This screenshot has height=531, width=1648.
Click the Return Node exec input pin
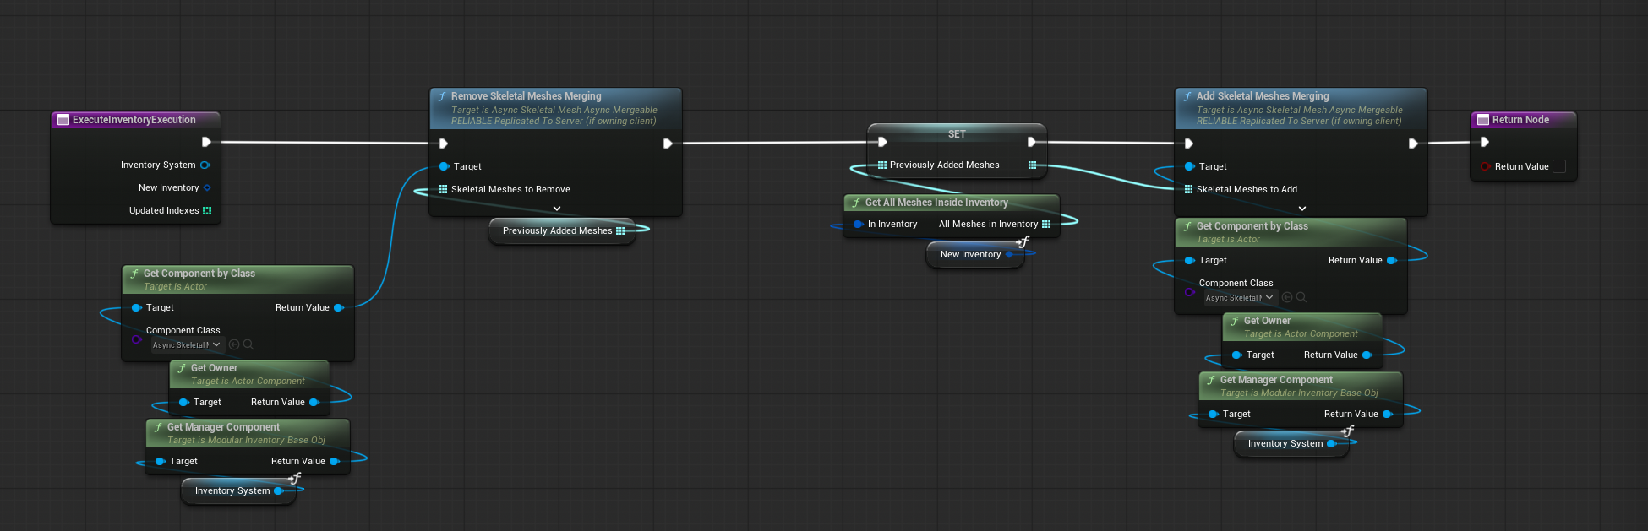(x=1484, y=142)
